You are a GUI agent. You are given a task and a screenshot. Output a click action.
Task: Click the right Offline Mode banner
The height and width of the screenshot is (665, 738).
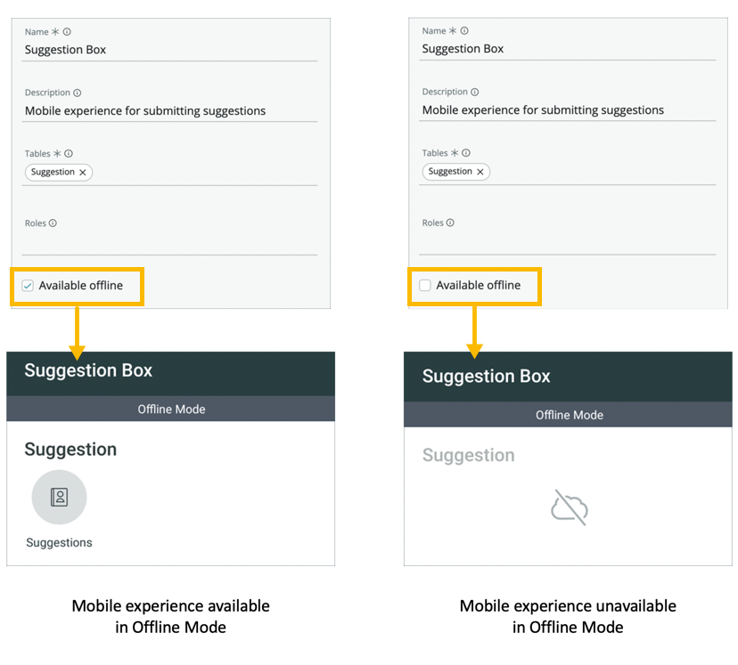click(x=569, y=415)
